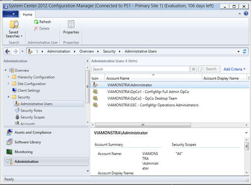This screenshot has width=251, height=185.
Task: Click the forward navigation arrow
Action: pyautogui.click(x=15, y=52)
